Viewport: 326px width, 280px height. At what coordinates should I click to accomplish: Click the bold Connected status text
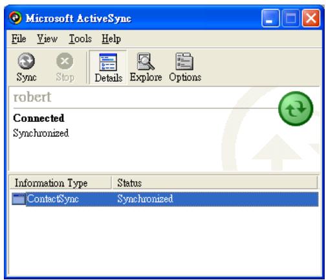(39, 118)
